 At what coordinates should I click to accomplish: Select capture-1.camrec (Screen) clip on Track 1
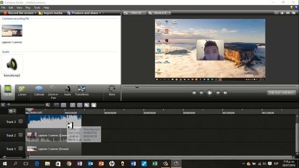(x=54, y=149)
